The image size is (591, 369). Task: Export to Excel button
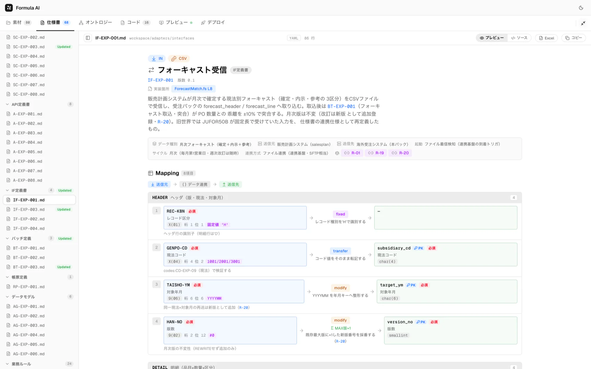click(x=547, y=38)
